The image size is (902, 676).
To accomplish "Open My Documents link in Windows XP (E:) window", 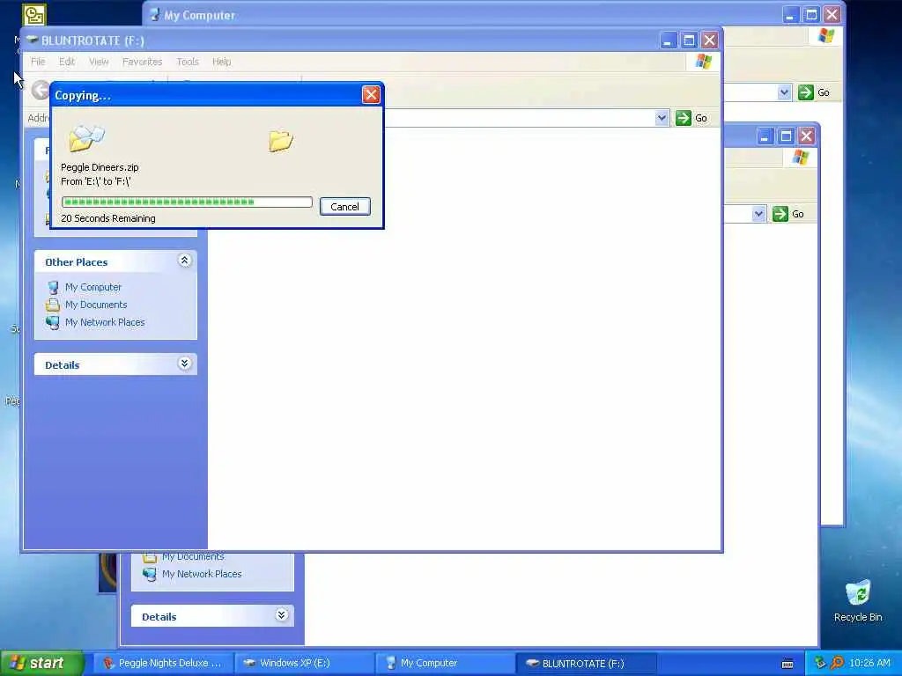I will pos(193,556).
